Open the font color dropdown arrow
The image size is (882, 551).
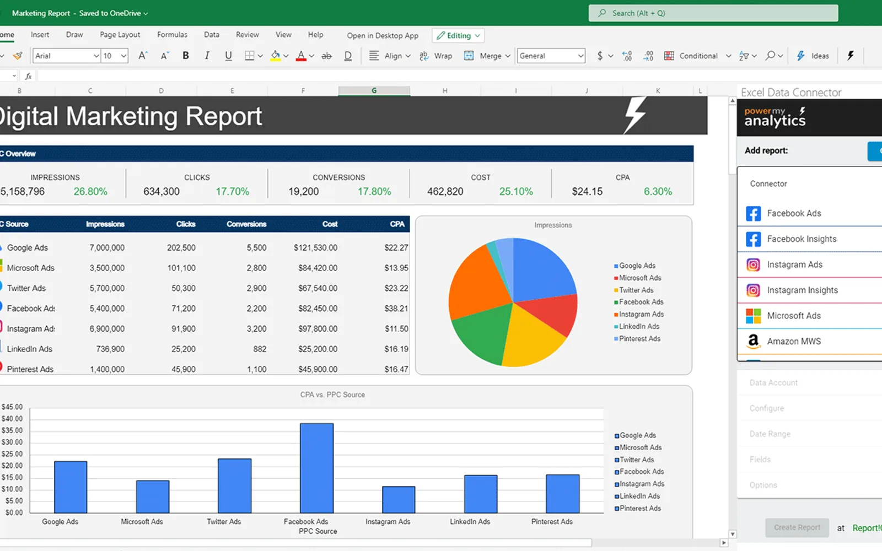pos(311,56)
